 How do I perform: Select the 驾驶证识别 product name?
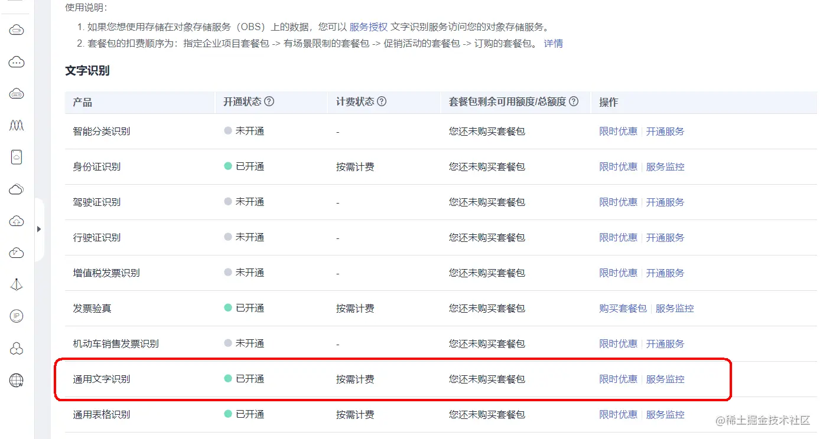click(x=97, y=202)
